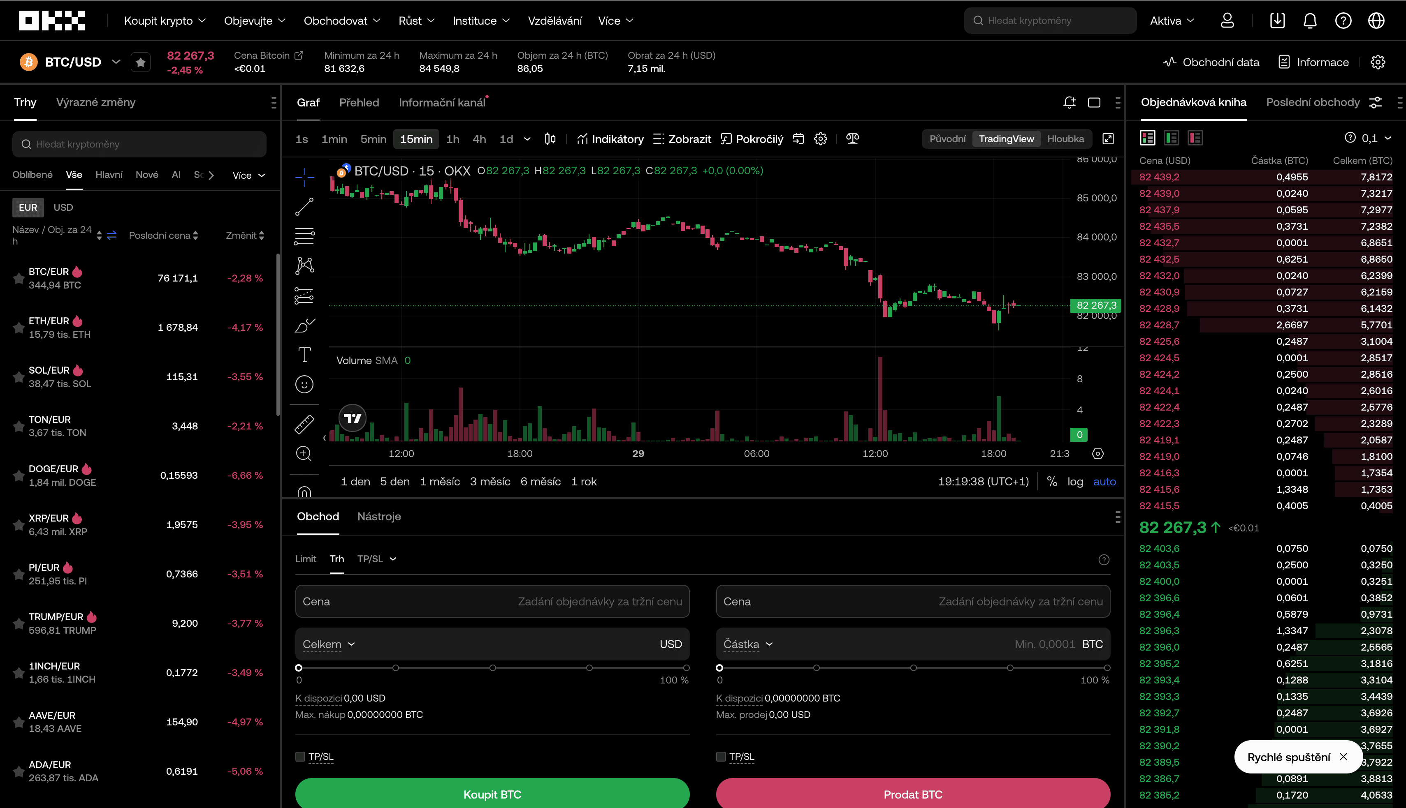Expand the Koupit krypto menu
1406x808 pixels.
pos(165,21)
